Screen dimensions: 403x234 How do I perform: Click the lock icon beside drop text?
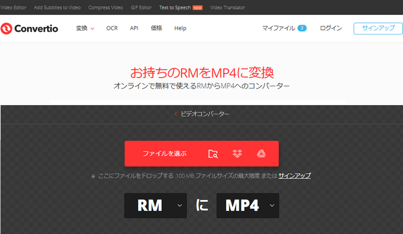pos(93,176)
